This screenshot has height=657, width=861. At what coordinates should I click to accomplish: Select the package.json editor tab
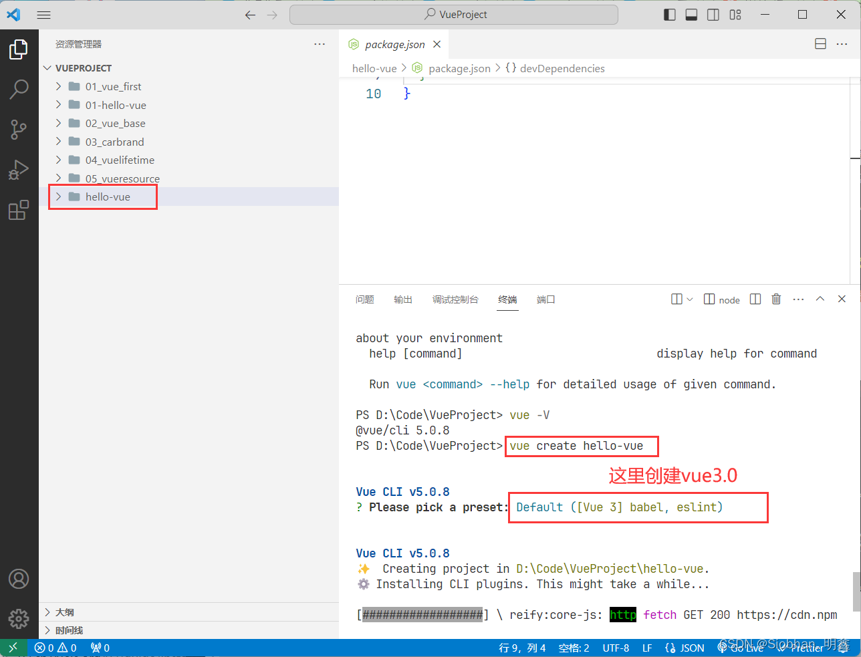pyautogui.click(x=394, y=44)
